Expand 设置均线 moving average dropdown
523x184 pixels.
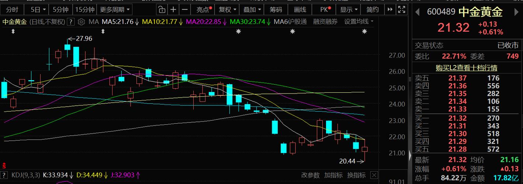coord(359,22)
